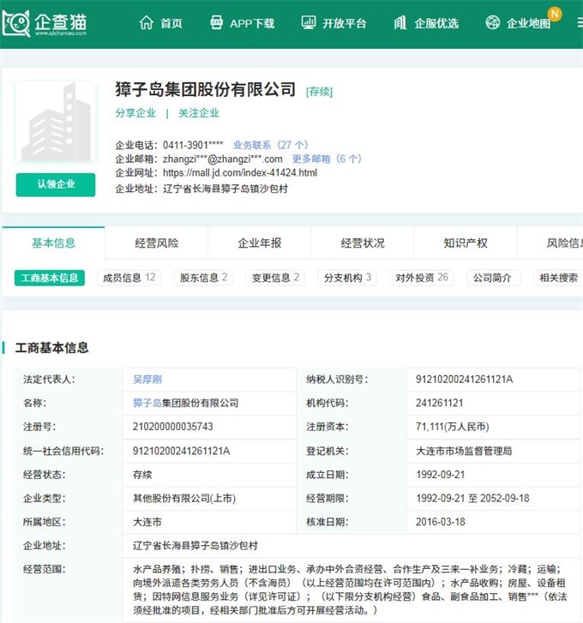583x623 pixels.
Task: Click the masked company email address
Action: (223, 159)
